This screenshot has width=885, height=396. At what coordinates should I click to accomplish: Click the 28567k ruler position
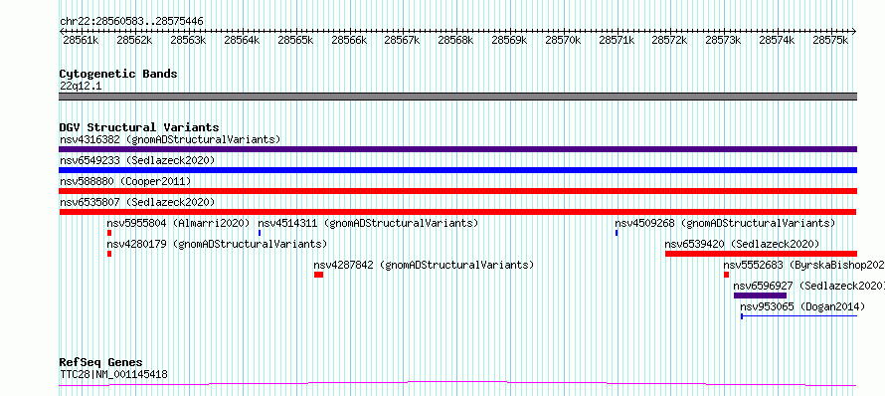(402, 41)
